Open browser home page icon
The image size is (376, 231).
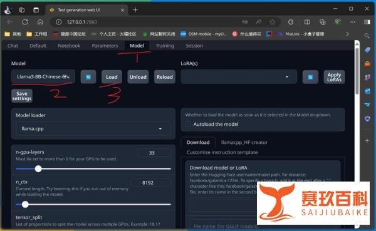(40, 22)
